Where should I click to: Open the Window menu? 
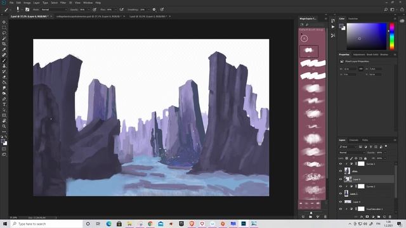(88, 3)
